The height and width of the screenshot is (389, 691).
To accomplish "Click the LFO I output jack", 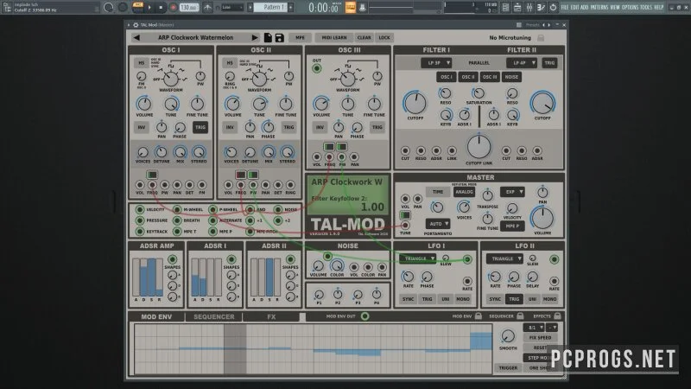I will (x=467, y=259).
